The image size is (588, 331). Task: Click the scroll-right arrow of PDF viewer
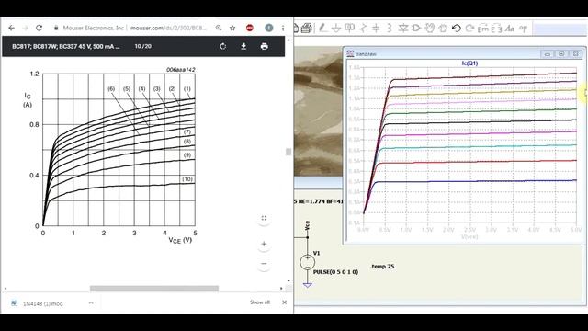click(x=281, y=288)
